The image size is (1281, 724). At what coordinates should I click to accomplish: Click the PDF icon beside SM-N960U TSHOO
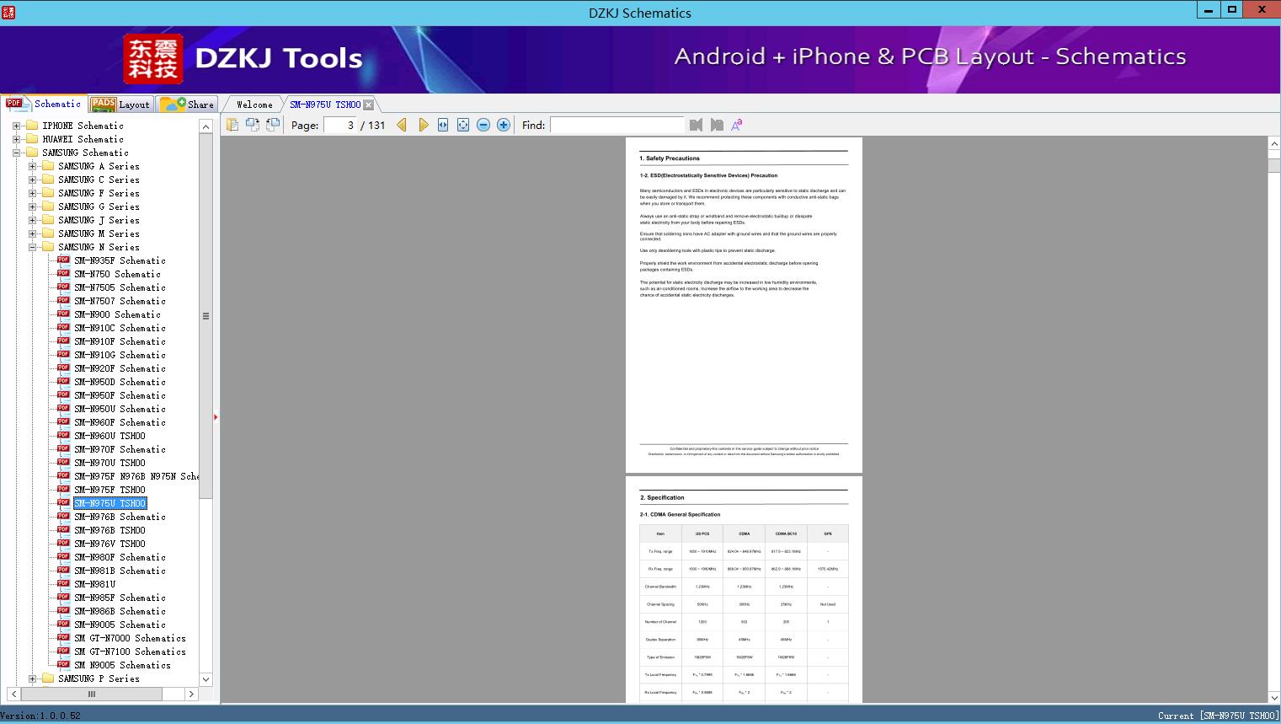(63, 436)
